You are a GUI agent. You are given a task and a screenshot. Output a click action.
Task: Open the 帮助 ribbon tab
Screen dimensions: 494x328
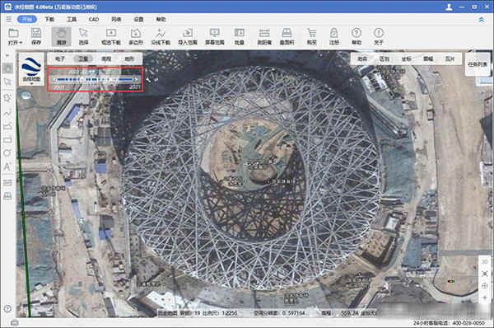[x=161, y=19]
